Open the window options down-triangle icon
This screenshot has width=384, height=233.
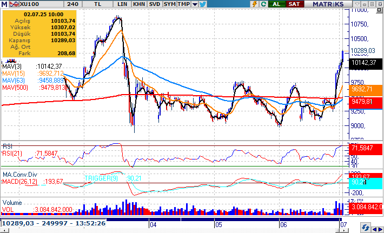coord(357,4)
